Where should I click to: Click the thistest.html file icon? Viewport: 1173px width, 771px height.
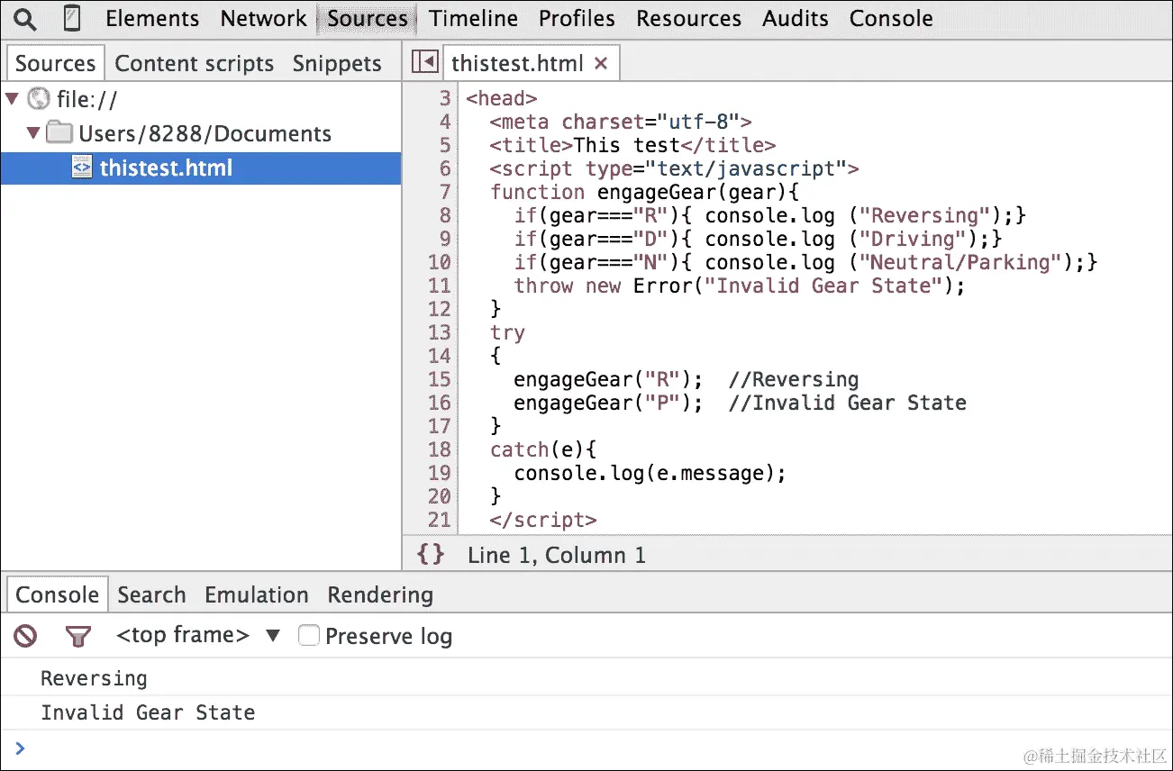(x=81, y=168)
